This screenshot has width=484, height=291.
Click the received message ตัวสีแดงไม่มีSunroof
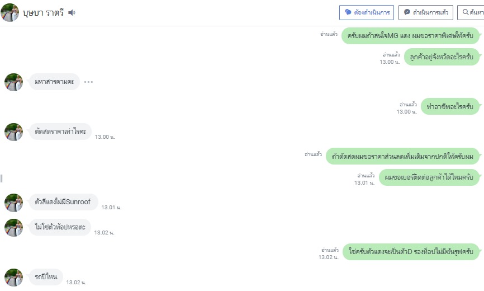point(63,202)
